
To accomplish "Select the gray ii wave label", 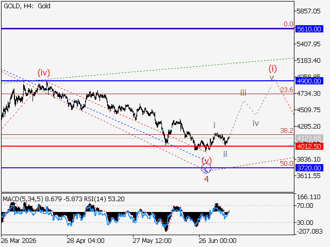I will point(225,154).
